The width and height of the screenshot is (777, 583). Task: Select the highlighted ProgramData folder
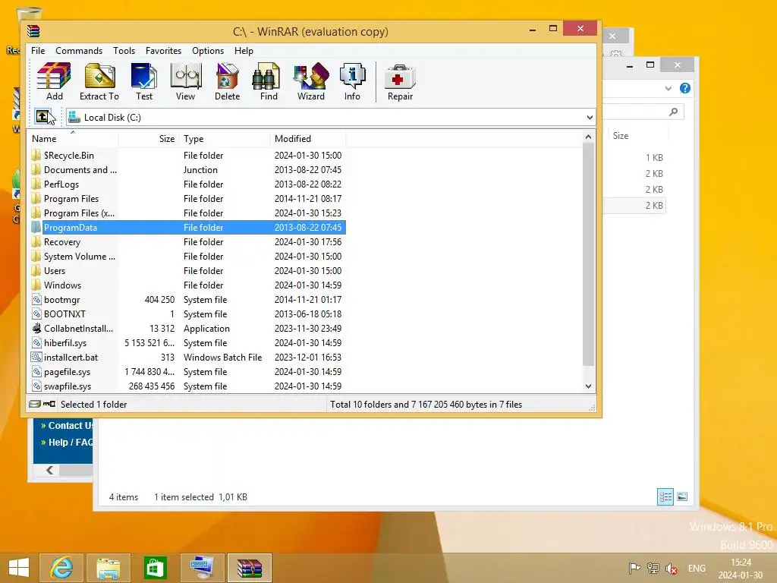[x=187, y=227]
